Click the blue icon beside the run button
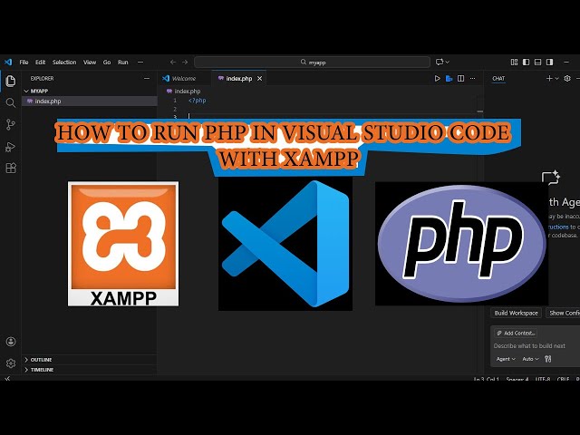The width and height of the screenshot is (580, 435). coord(449,79)
